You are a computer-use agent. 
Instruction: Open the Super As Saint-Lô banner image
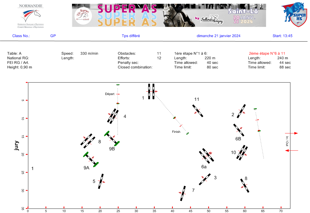coord(169,15)
